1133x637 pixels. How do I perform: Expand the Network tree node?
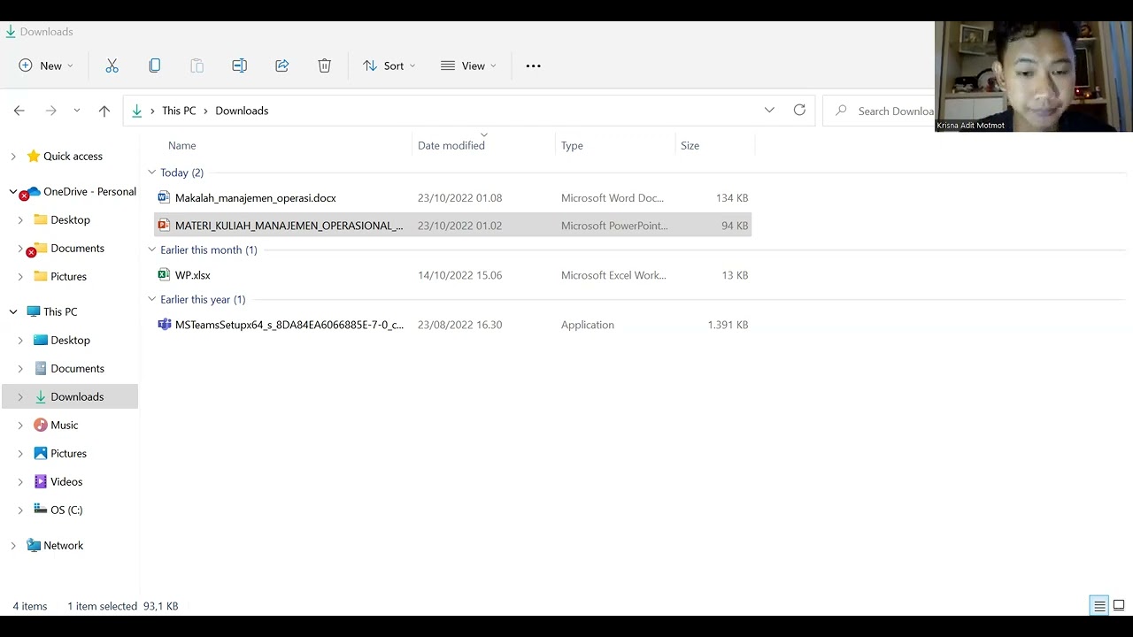coord(13,546)
